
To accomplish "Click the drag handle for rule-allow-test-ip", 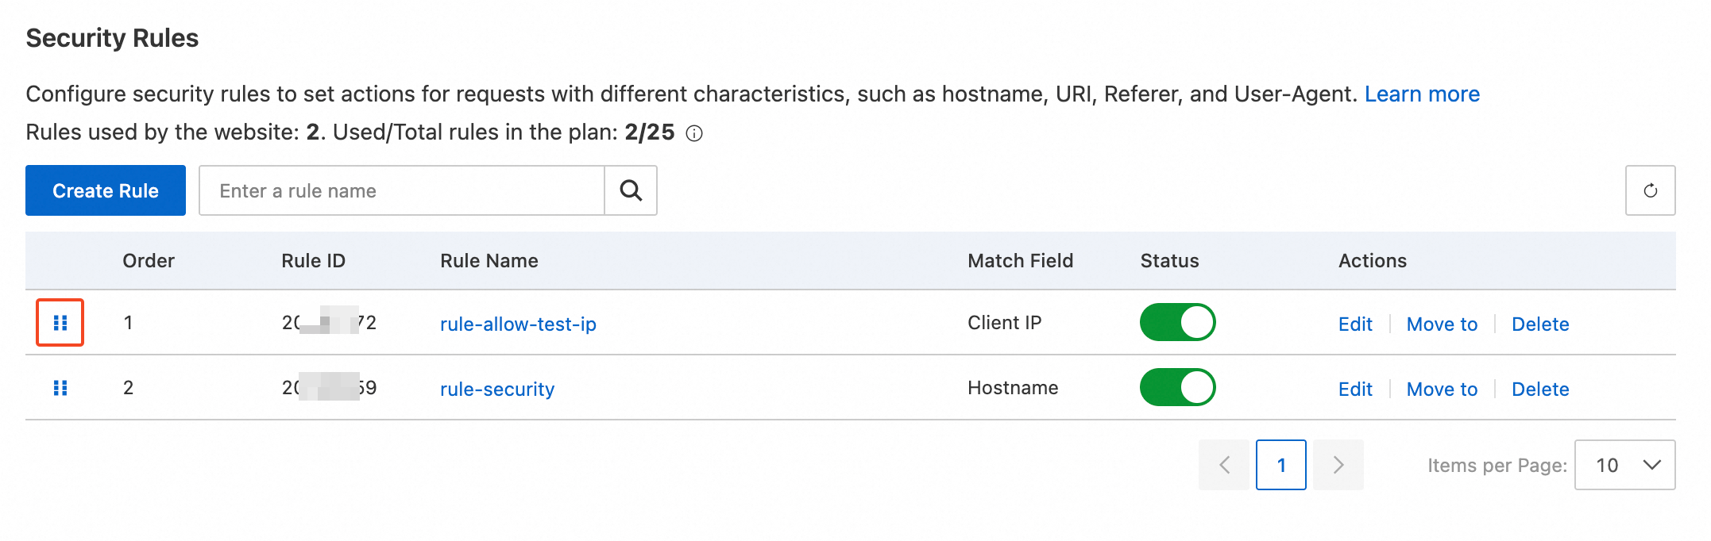I will pyautogui.click(x=60, y=323).
